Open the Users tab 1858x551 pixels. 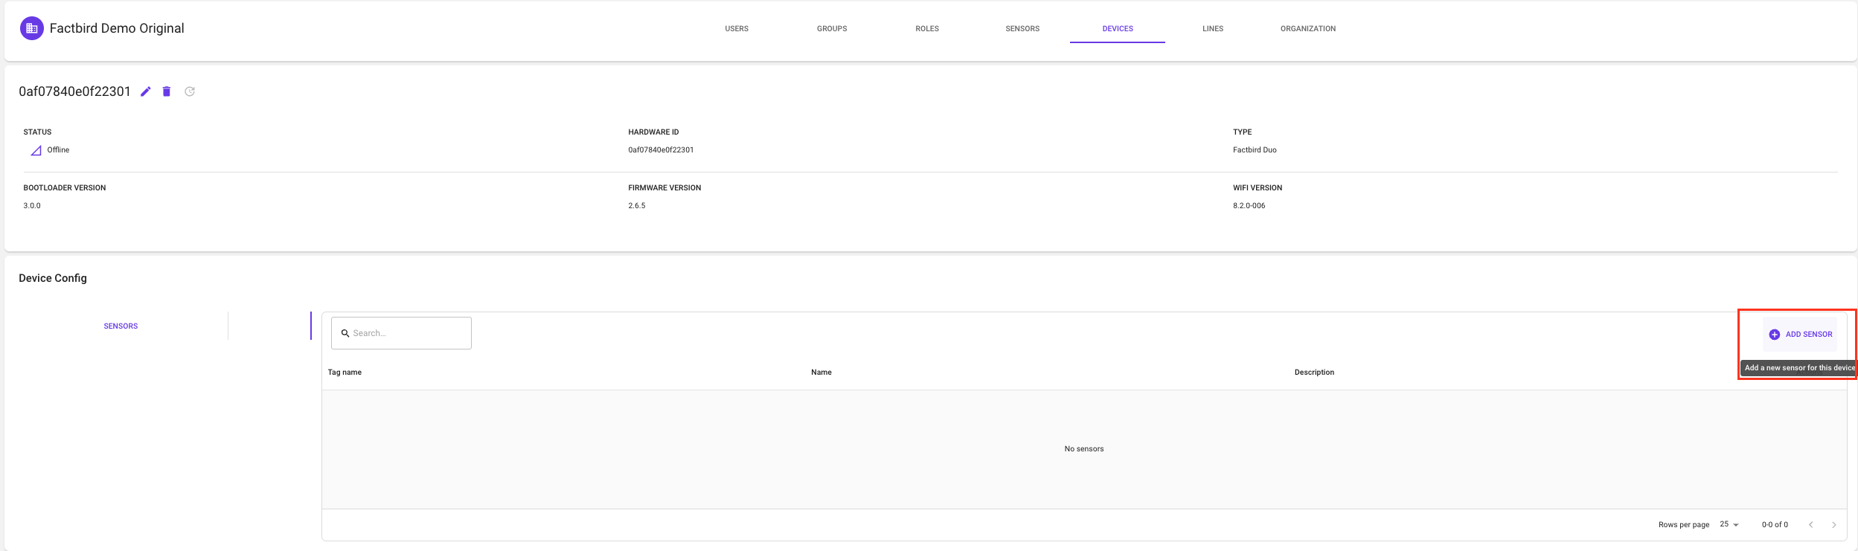[737, 28]
